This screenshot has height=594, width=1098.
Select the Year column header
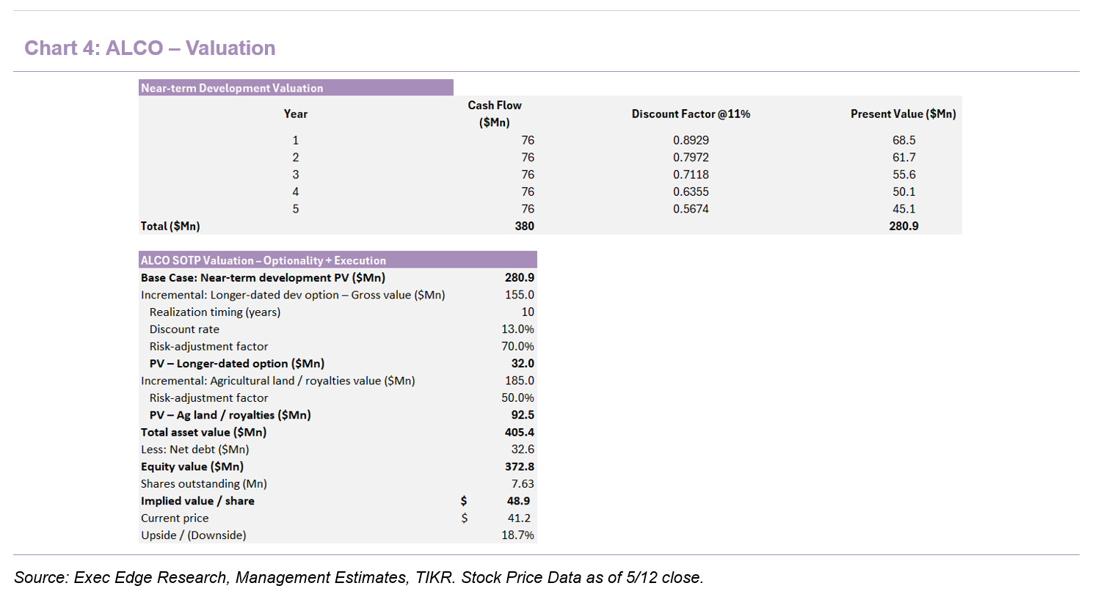[x=296, y=114]
